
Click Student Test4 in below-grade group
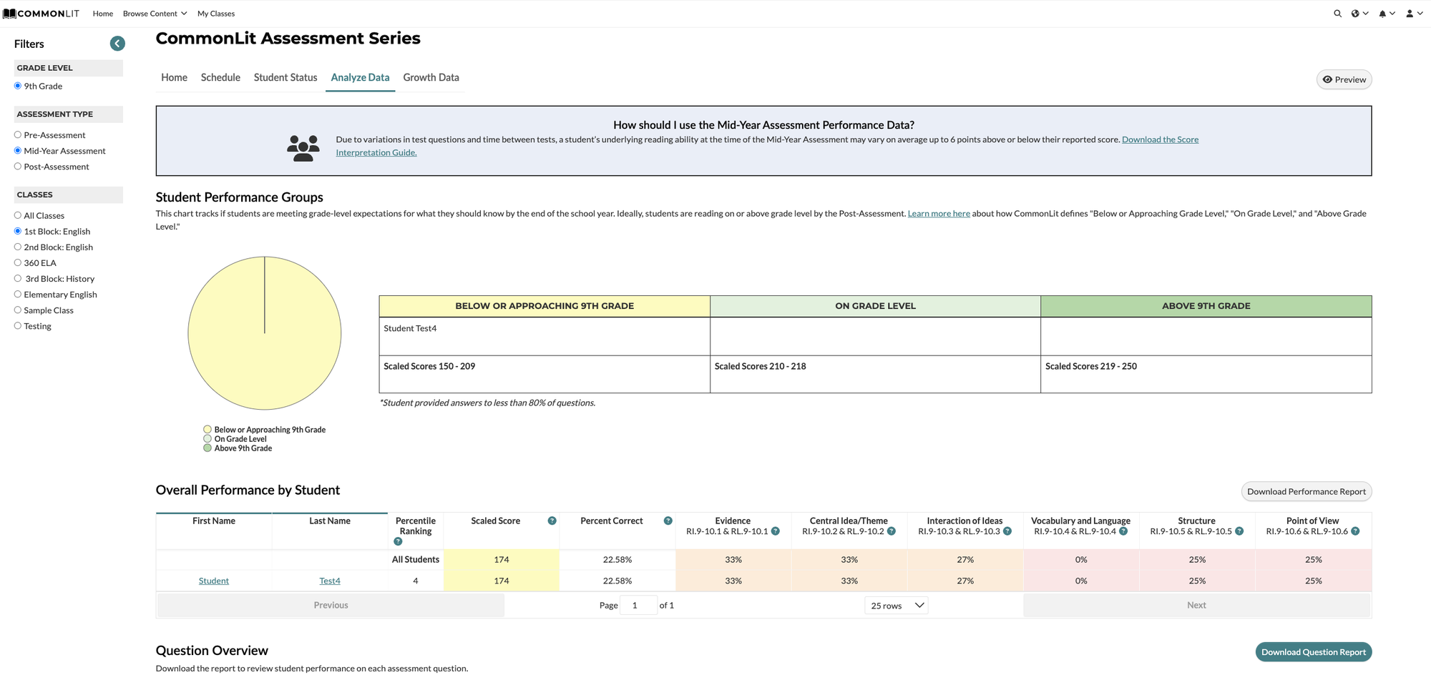pyautogui.click(x=410, y=328)
